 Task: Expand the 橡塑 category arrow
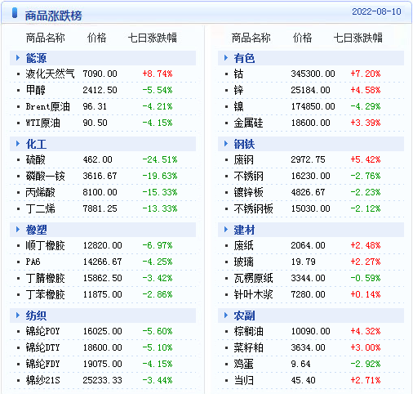pyautogui.click(x=18, y=230)
